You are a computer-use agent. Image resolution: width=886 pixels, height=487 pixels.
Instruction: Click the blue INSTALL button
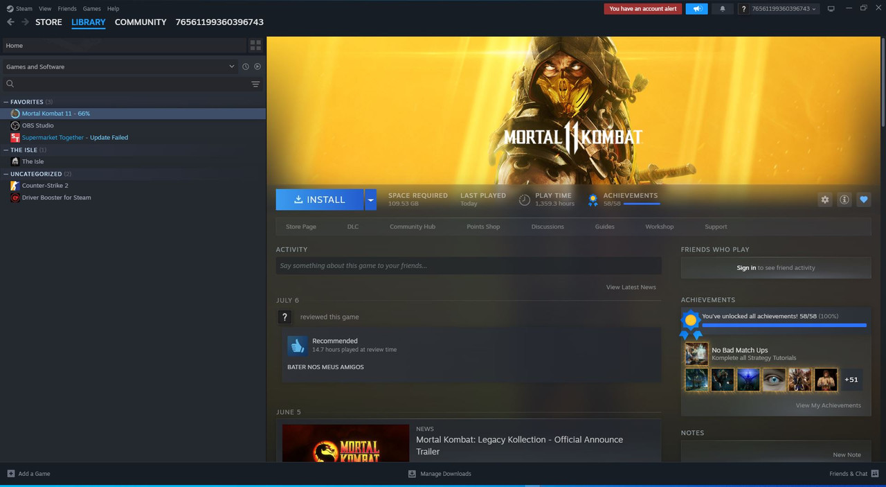click(x=320, y=200)
